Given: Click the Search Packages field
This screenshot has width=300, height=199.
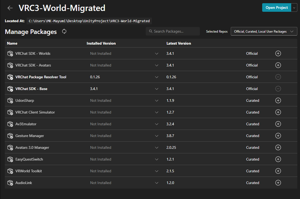Looking at the screenshot, I should [173, 31].
